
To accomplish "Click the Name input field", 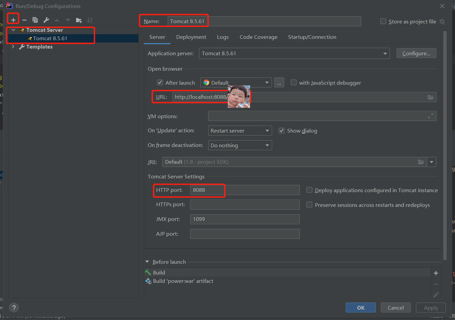I will point(264,21).
